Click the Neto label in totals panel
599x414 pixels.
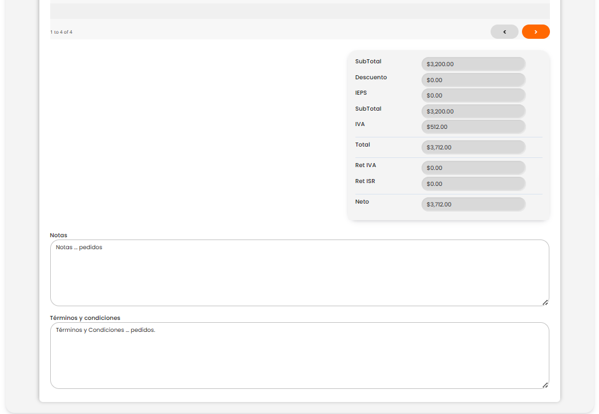point(362,201)
